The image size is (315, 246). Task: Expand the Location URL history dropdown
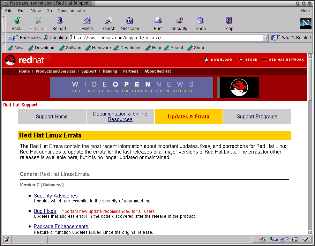click(266, 38)
